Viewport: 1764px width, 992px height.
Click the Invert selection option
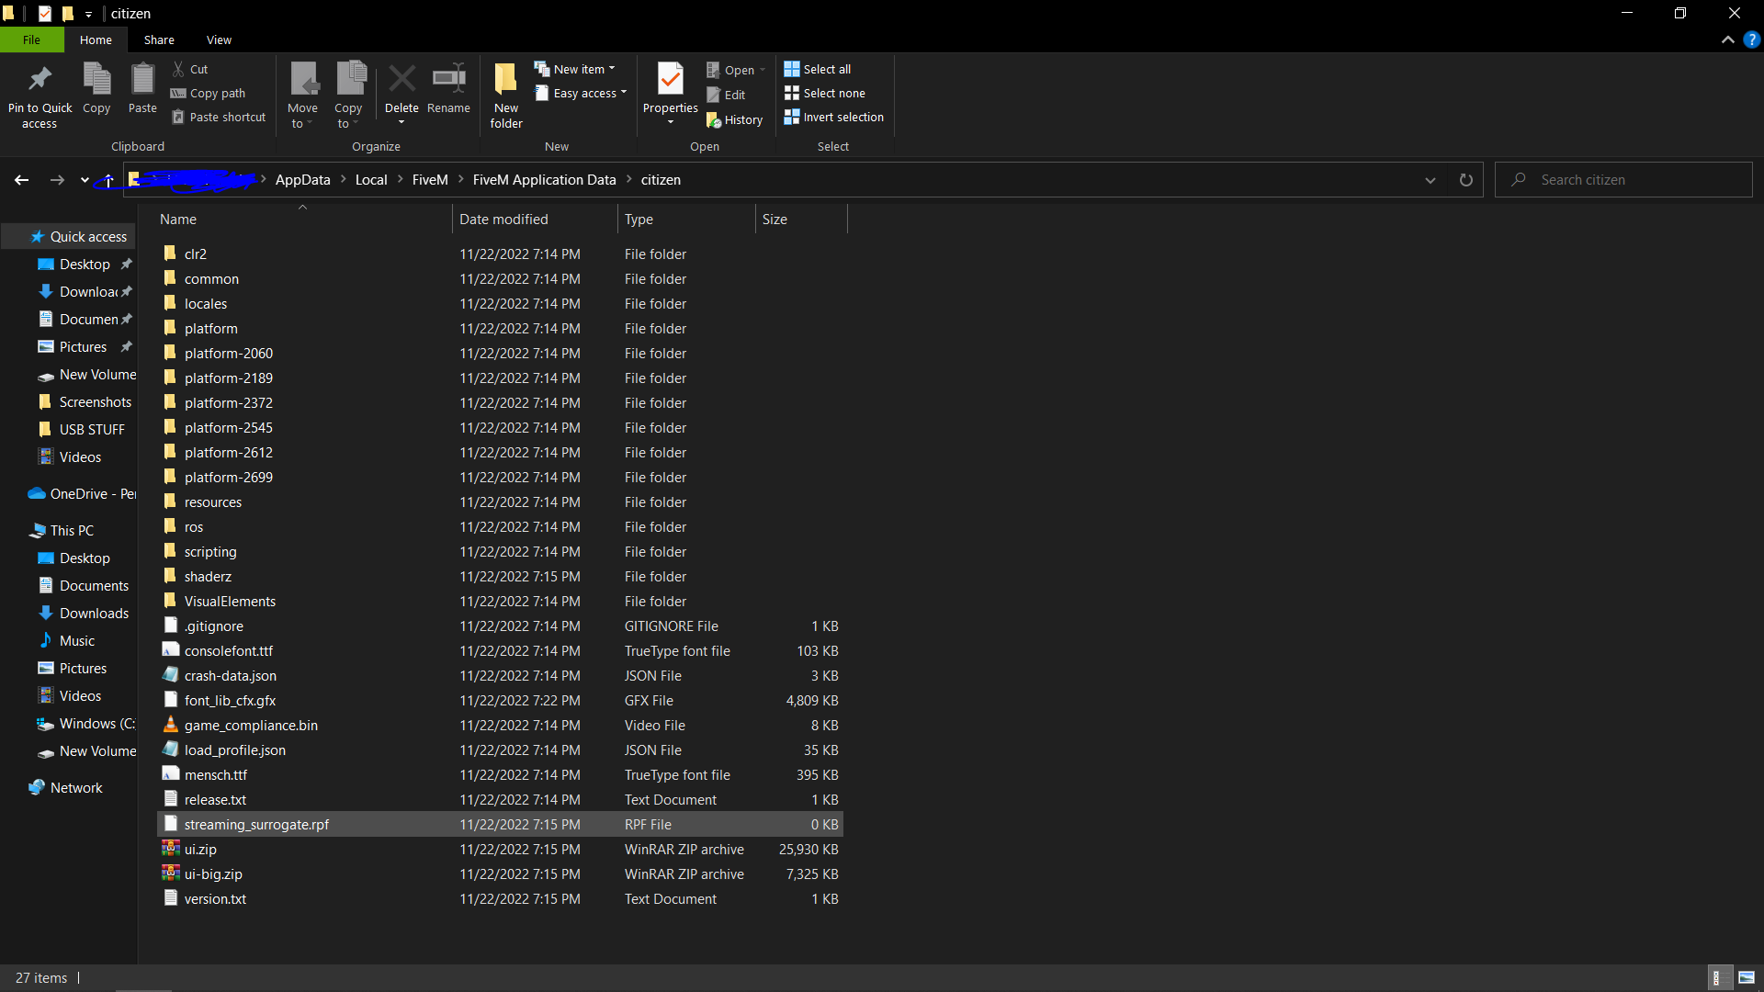[x=834, y=117]
